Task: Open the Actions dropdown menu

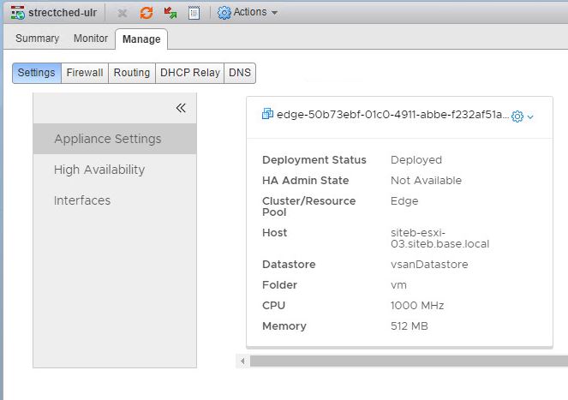Action: [254, 13]
